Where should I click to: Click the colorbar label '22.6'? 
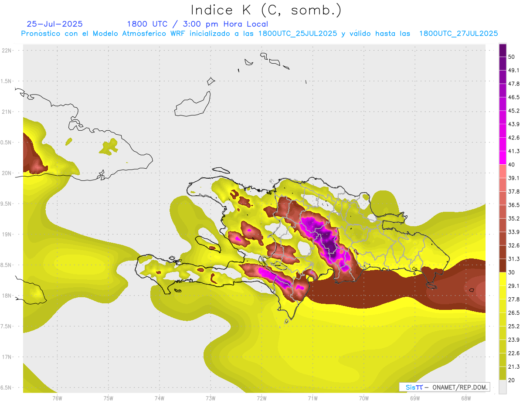tap(514, 353)
